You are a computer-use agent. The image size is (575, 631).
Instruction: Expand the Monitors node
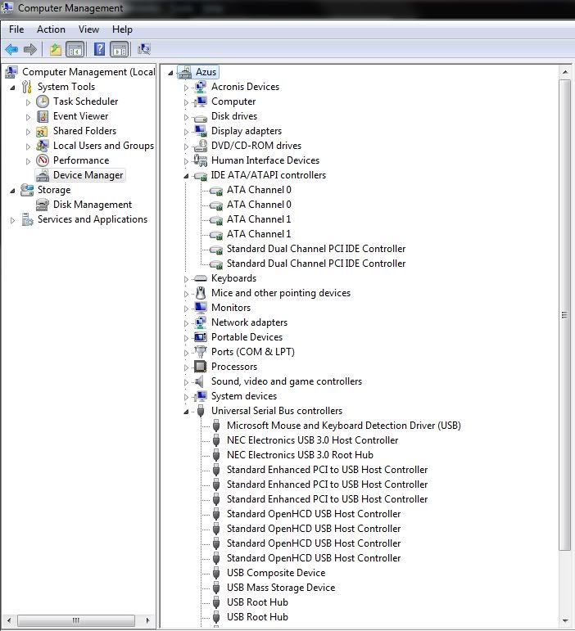tap(186, 309)
